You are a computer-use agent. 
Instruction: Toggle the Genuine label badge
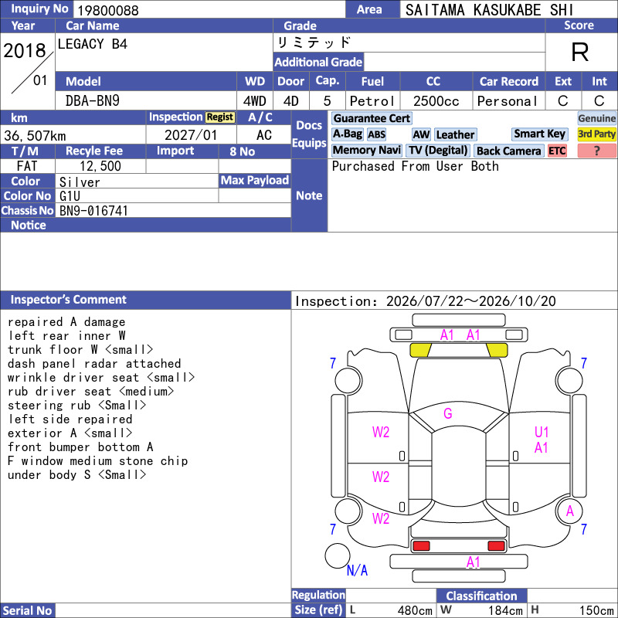point(596,118)
